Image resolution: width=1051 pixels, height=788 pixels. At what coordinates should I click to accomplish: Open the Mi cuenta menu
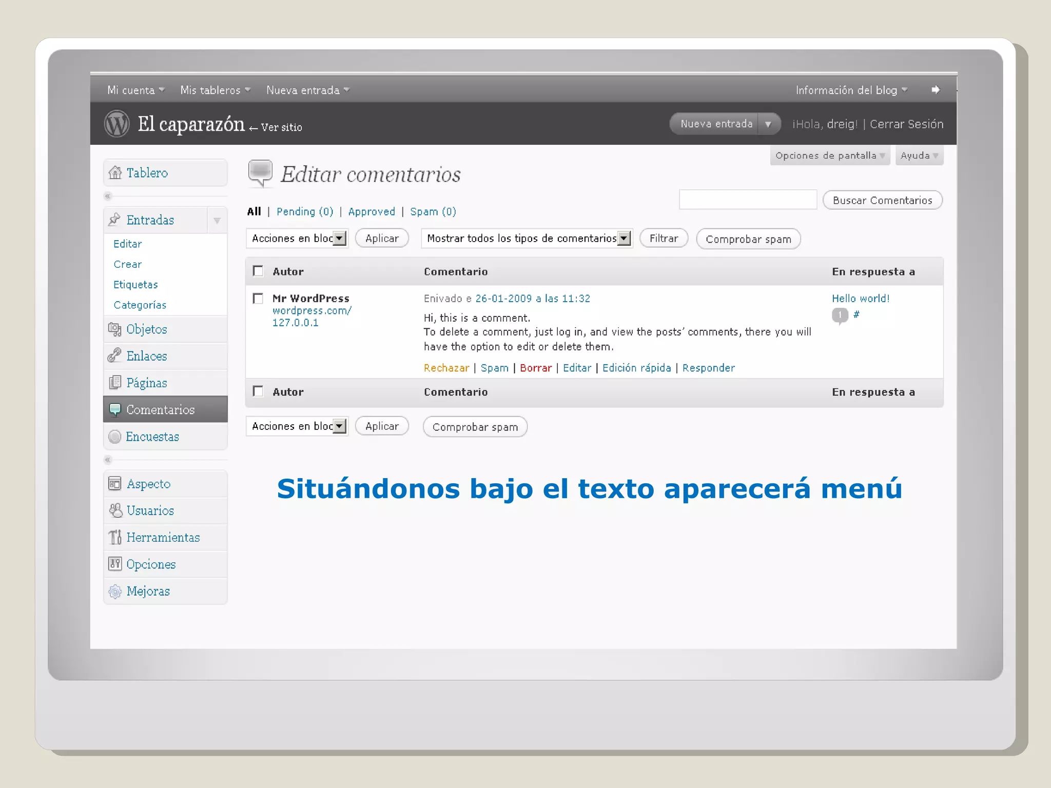point(136,90)
